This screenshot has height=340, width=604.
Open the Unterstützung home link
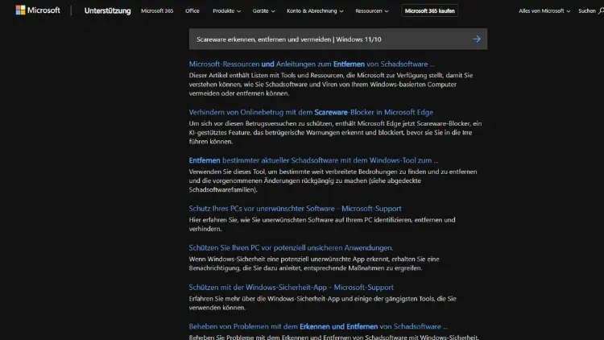coord(107,10)
